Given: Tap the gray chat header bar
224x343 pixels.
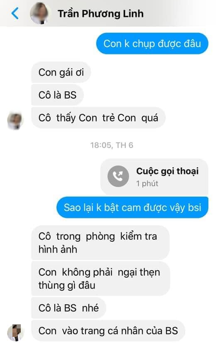Looking at the screenshot, I should [112, 13].
